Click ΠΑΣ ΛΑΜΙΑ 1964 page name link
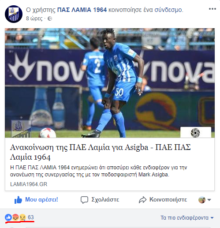 coord(82,10)
